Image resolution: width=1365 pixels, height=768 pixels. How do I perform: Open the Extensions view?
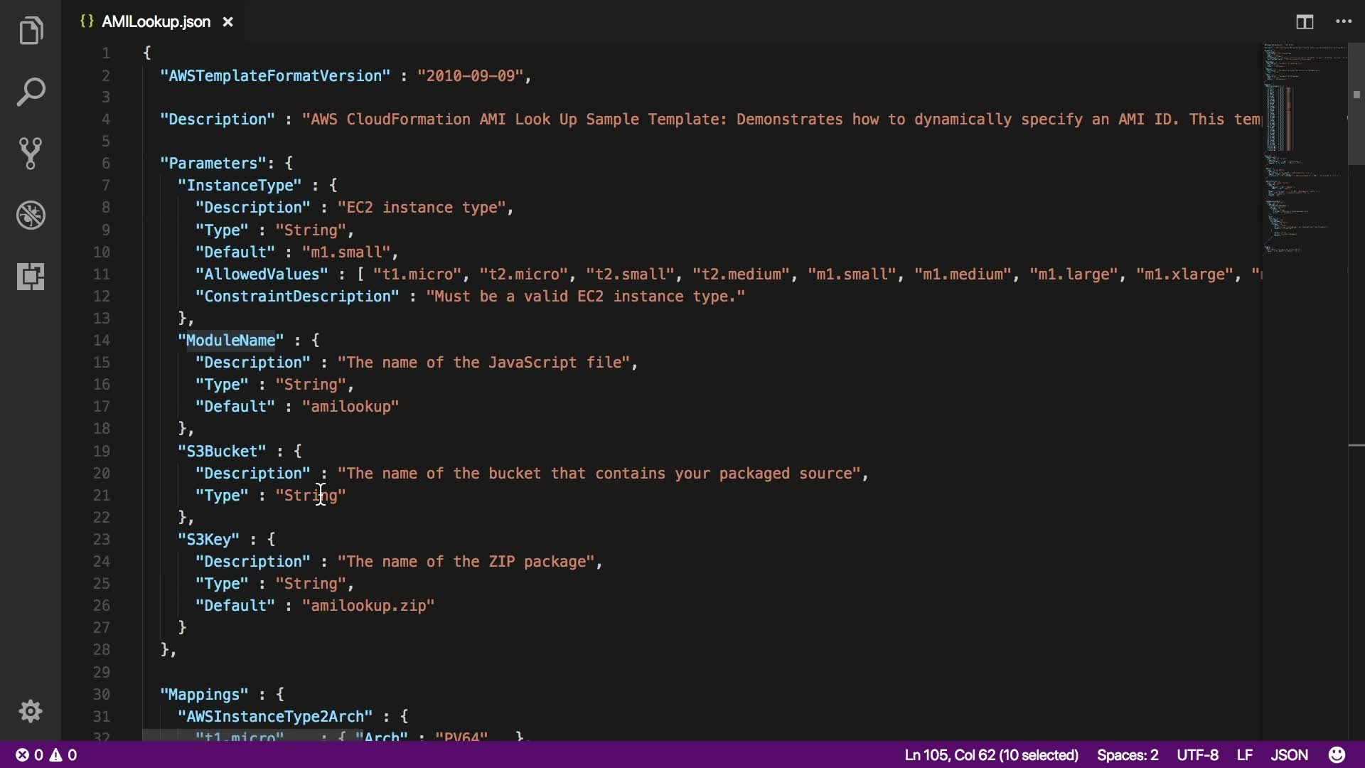click(x=31, y=276)
